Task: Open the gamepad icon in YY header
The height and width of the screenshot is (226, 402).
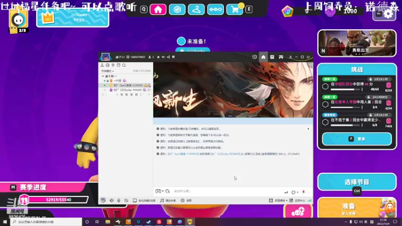Action: point(281,57)
